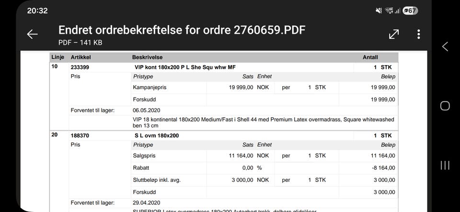Tap the expected date 06.05.2020
This screenshot has height=212, width=460.
(x=147, y=110)
